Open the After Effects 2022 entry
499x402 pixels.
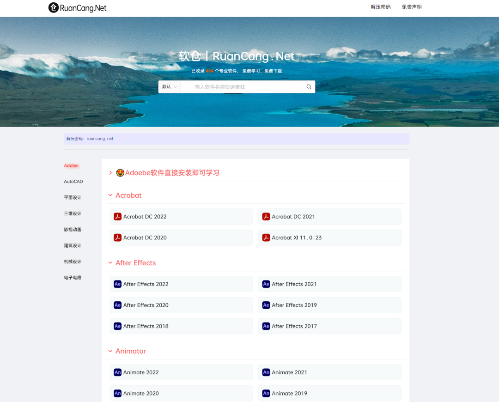click(x=182, y=284)
